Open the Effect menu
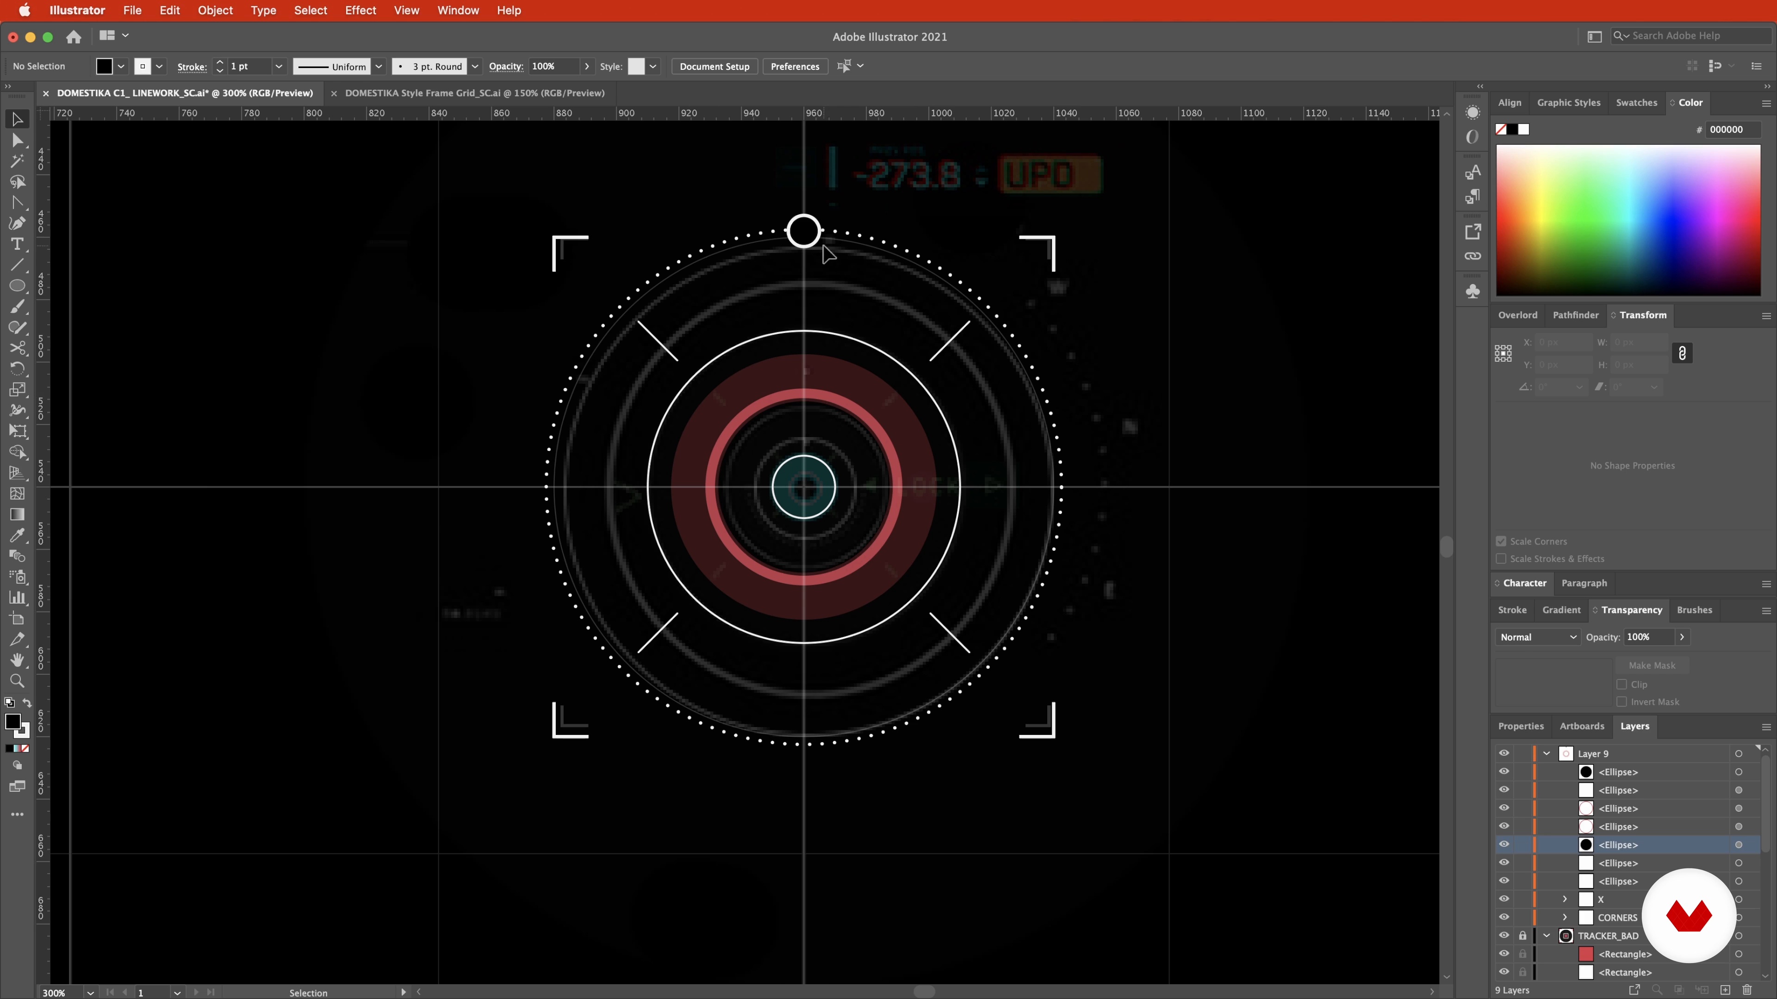This screenshot has height=999, width=1777. (360, 10)
